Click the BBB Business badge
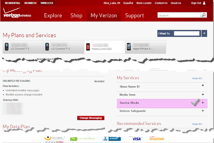 coord(111,139)
